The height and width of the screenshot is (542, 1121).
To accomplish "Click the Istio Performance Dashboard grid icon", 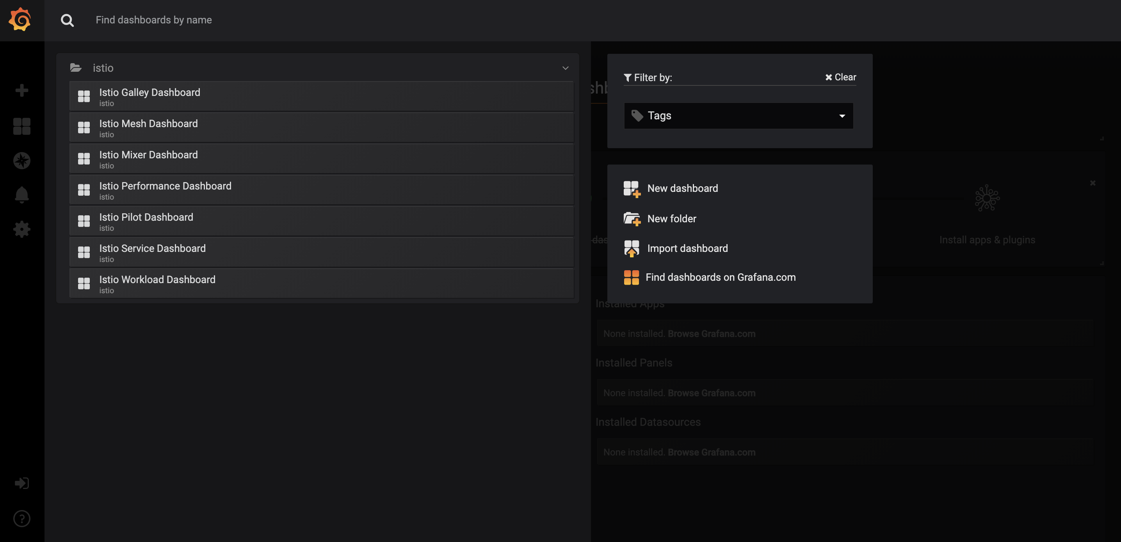I will coord(84,190).
